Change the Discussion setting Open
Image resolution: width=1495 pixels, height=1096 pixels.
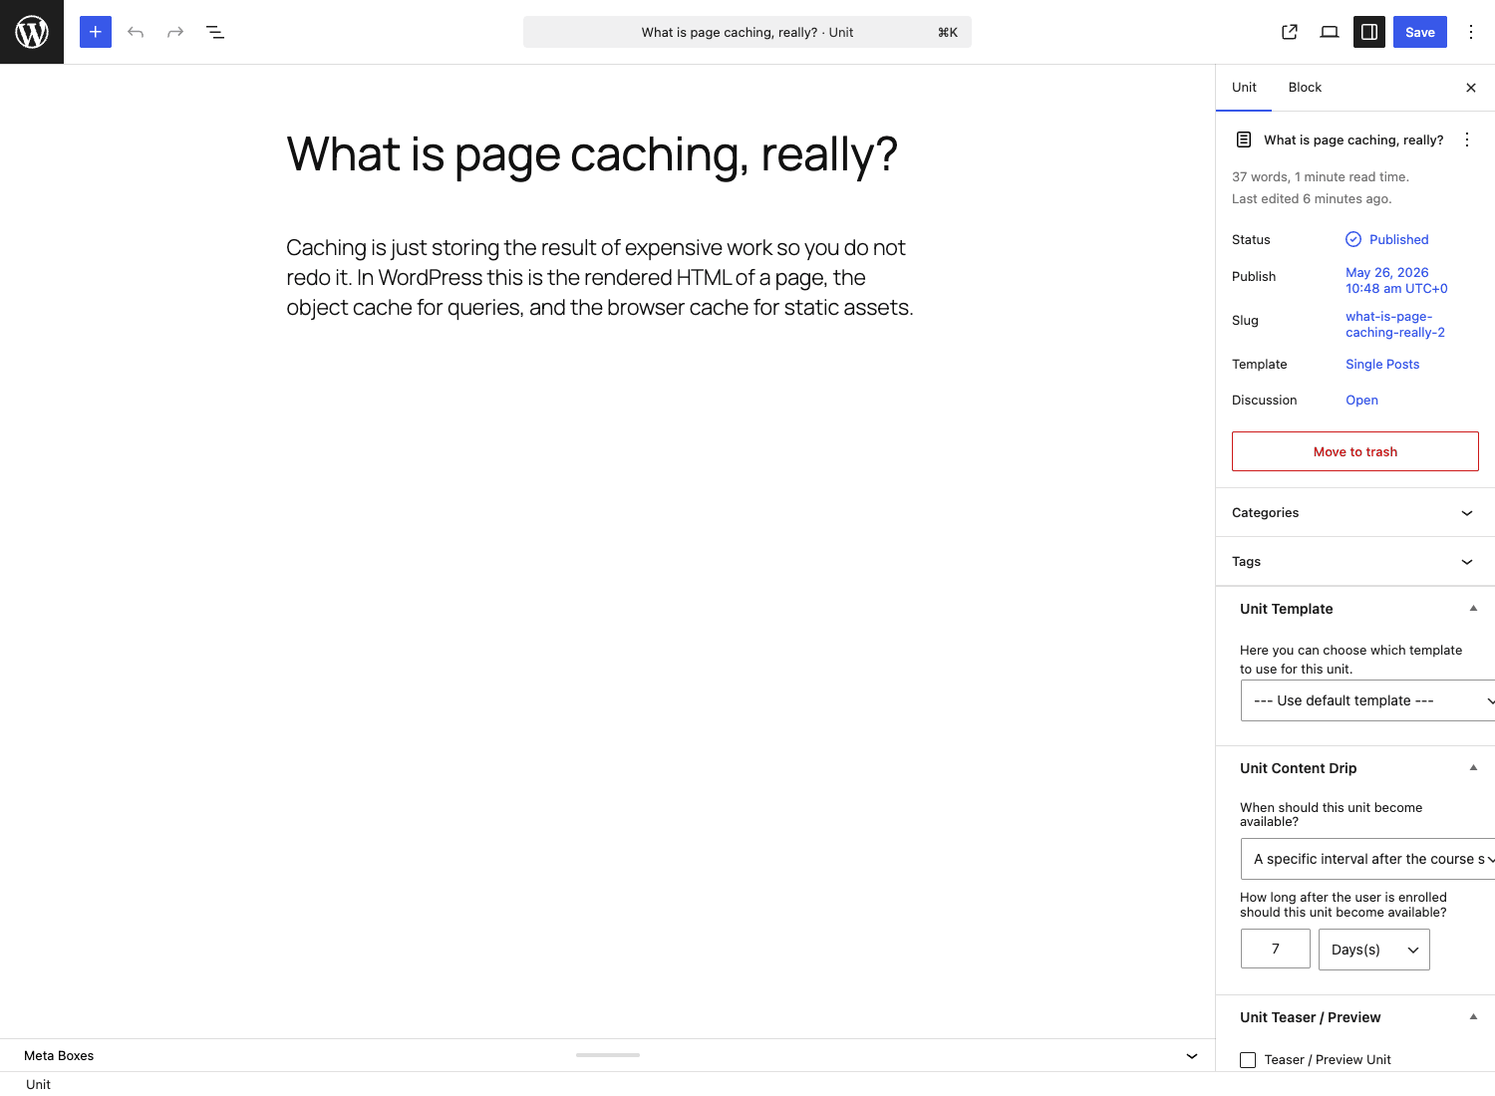tap(1361, 400)
